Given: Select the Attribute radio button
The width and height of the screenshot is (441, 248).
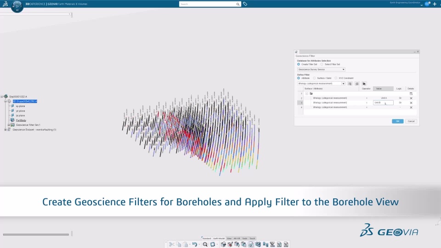Looking at the screenshot, I should (x=299, y=78).
